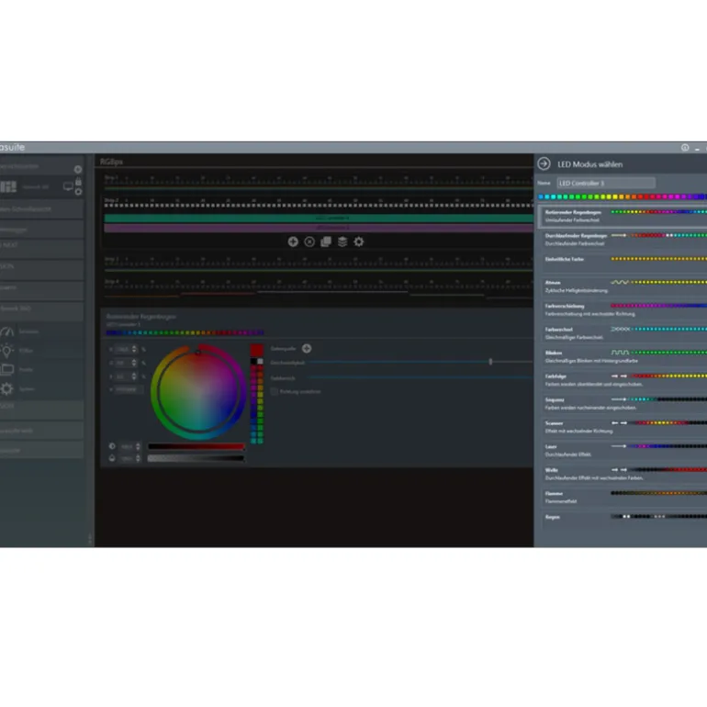Open strip settings gear icon
The height and width of the screenshot is (707, 707).
click(x=358, y=241)
